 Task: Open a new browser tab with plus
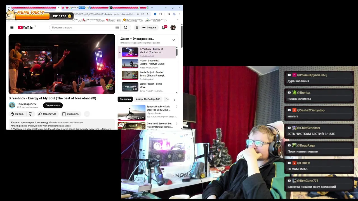coord(152,8)
